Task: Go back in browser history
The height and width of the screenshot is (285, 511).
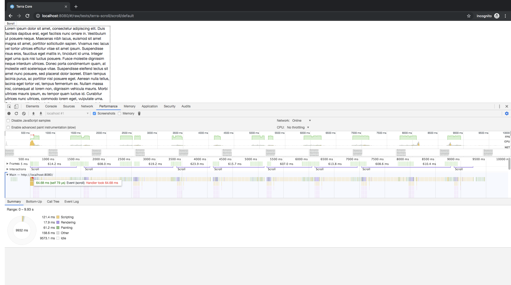Action: click(11, 16)
